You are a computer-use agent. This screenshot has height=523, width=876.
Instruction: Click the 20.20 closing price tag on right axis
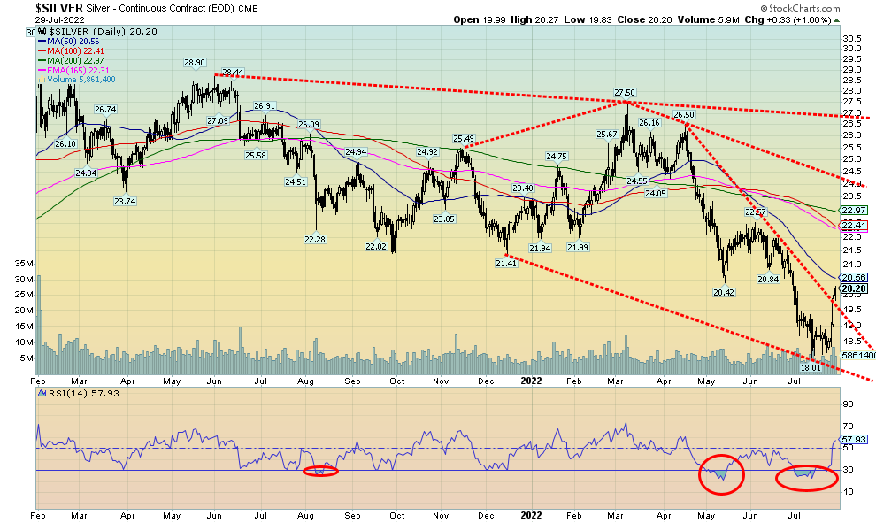(x=852, y=288)
